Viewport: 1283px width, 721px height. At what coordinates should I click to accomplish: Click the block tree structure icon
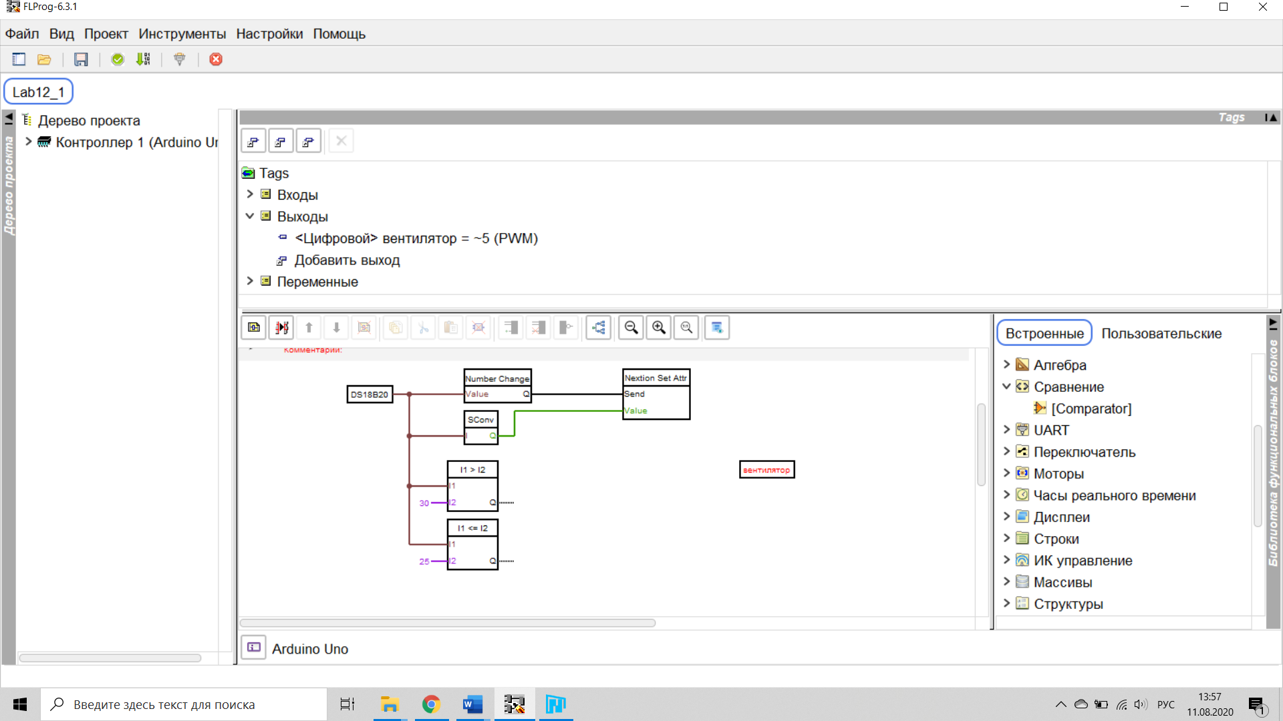click(x=599, y=328)
